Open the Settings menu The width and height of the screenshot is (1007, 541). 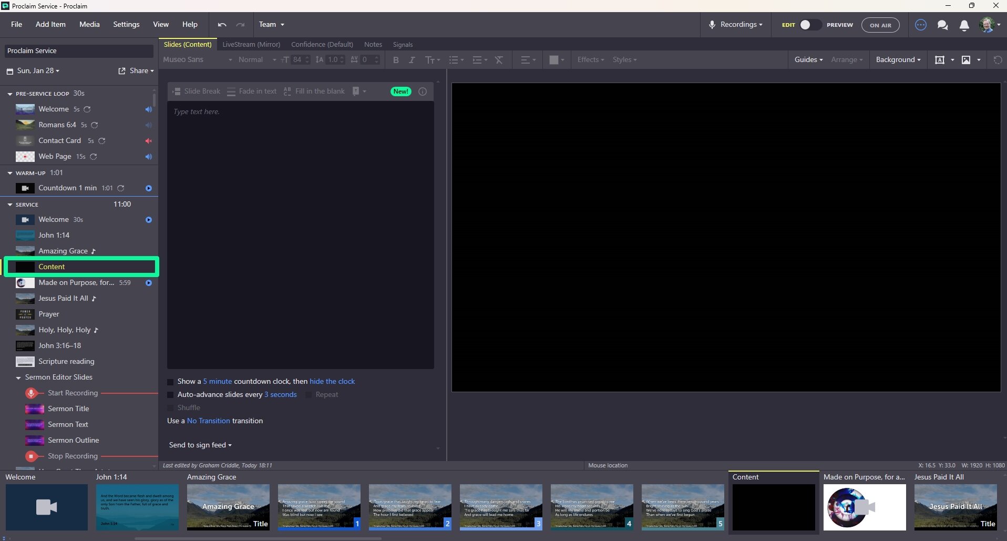126,24
